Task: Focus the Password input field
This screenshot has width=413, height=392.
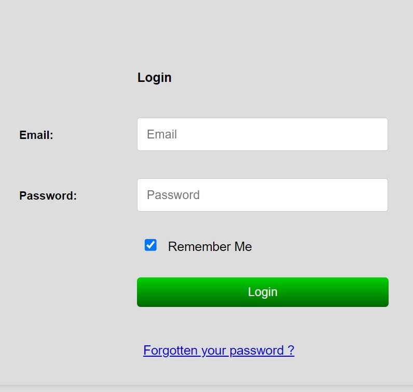Action: tap(263, 195)
